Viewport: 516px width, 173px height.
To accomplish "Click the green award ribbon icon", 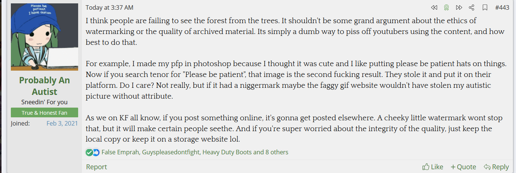I will [446, 7].
